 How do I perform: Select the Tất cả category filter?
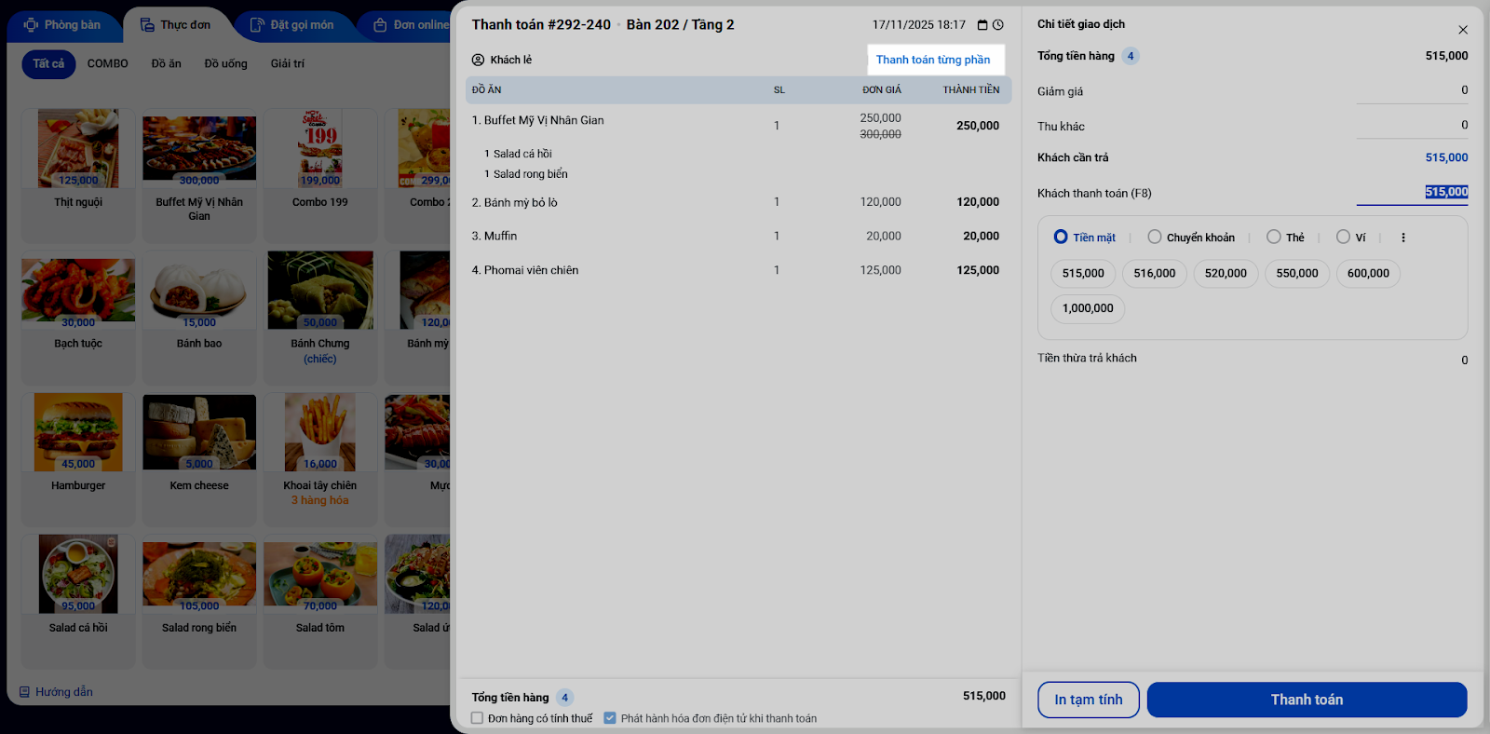[x=48, y=63]
